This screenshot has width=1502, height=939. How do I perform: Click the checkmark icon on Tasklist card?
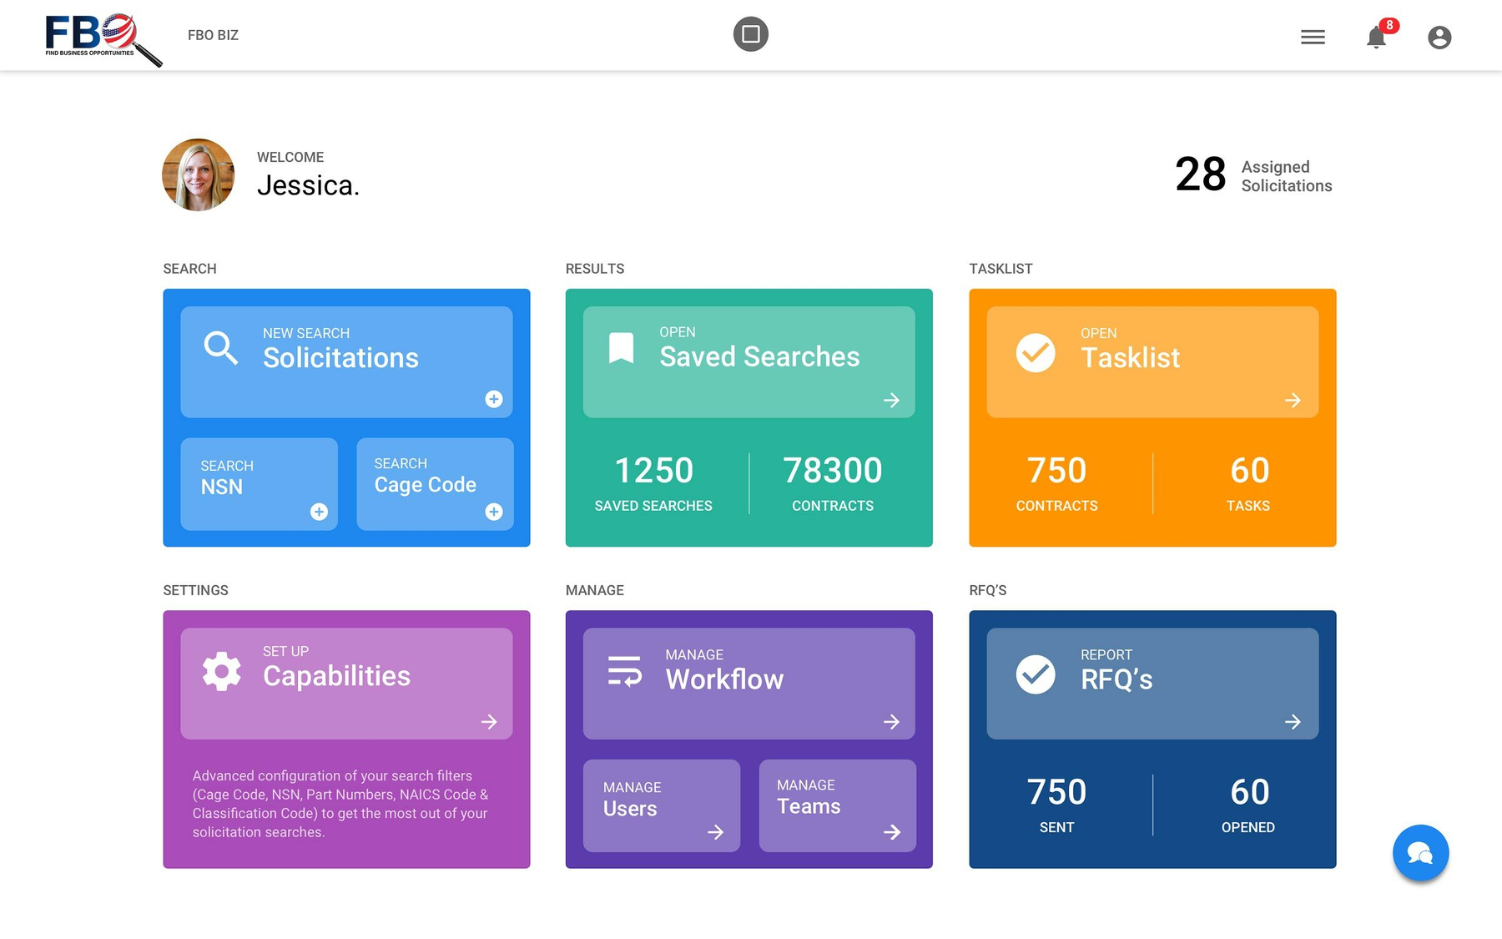click(x=1035, y=353)
